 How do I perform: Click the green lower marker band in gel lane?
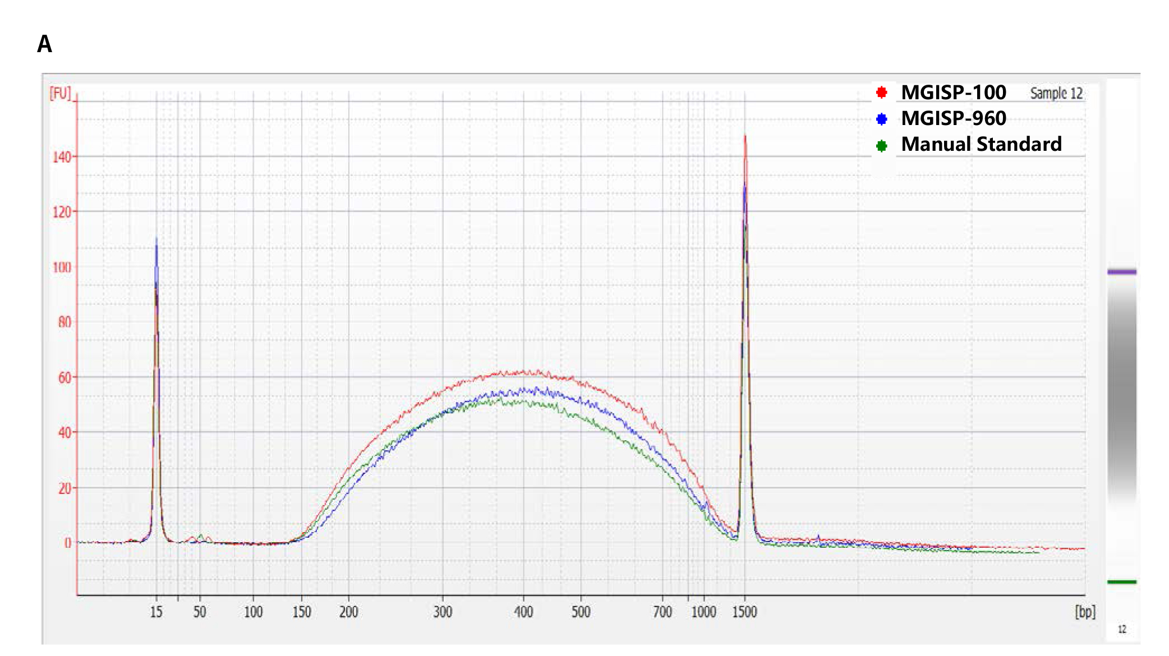pyautogui.click(x=1122, y=582)
